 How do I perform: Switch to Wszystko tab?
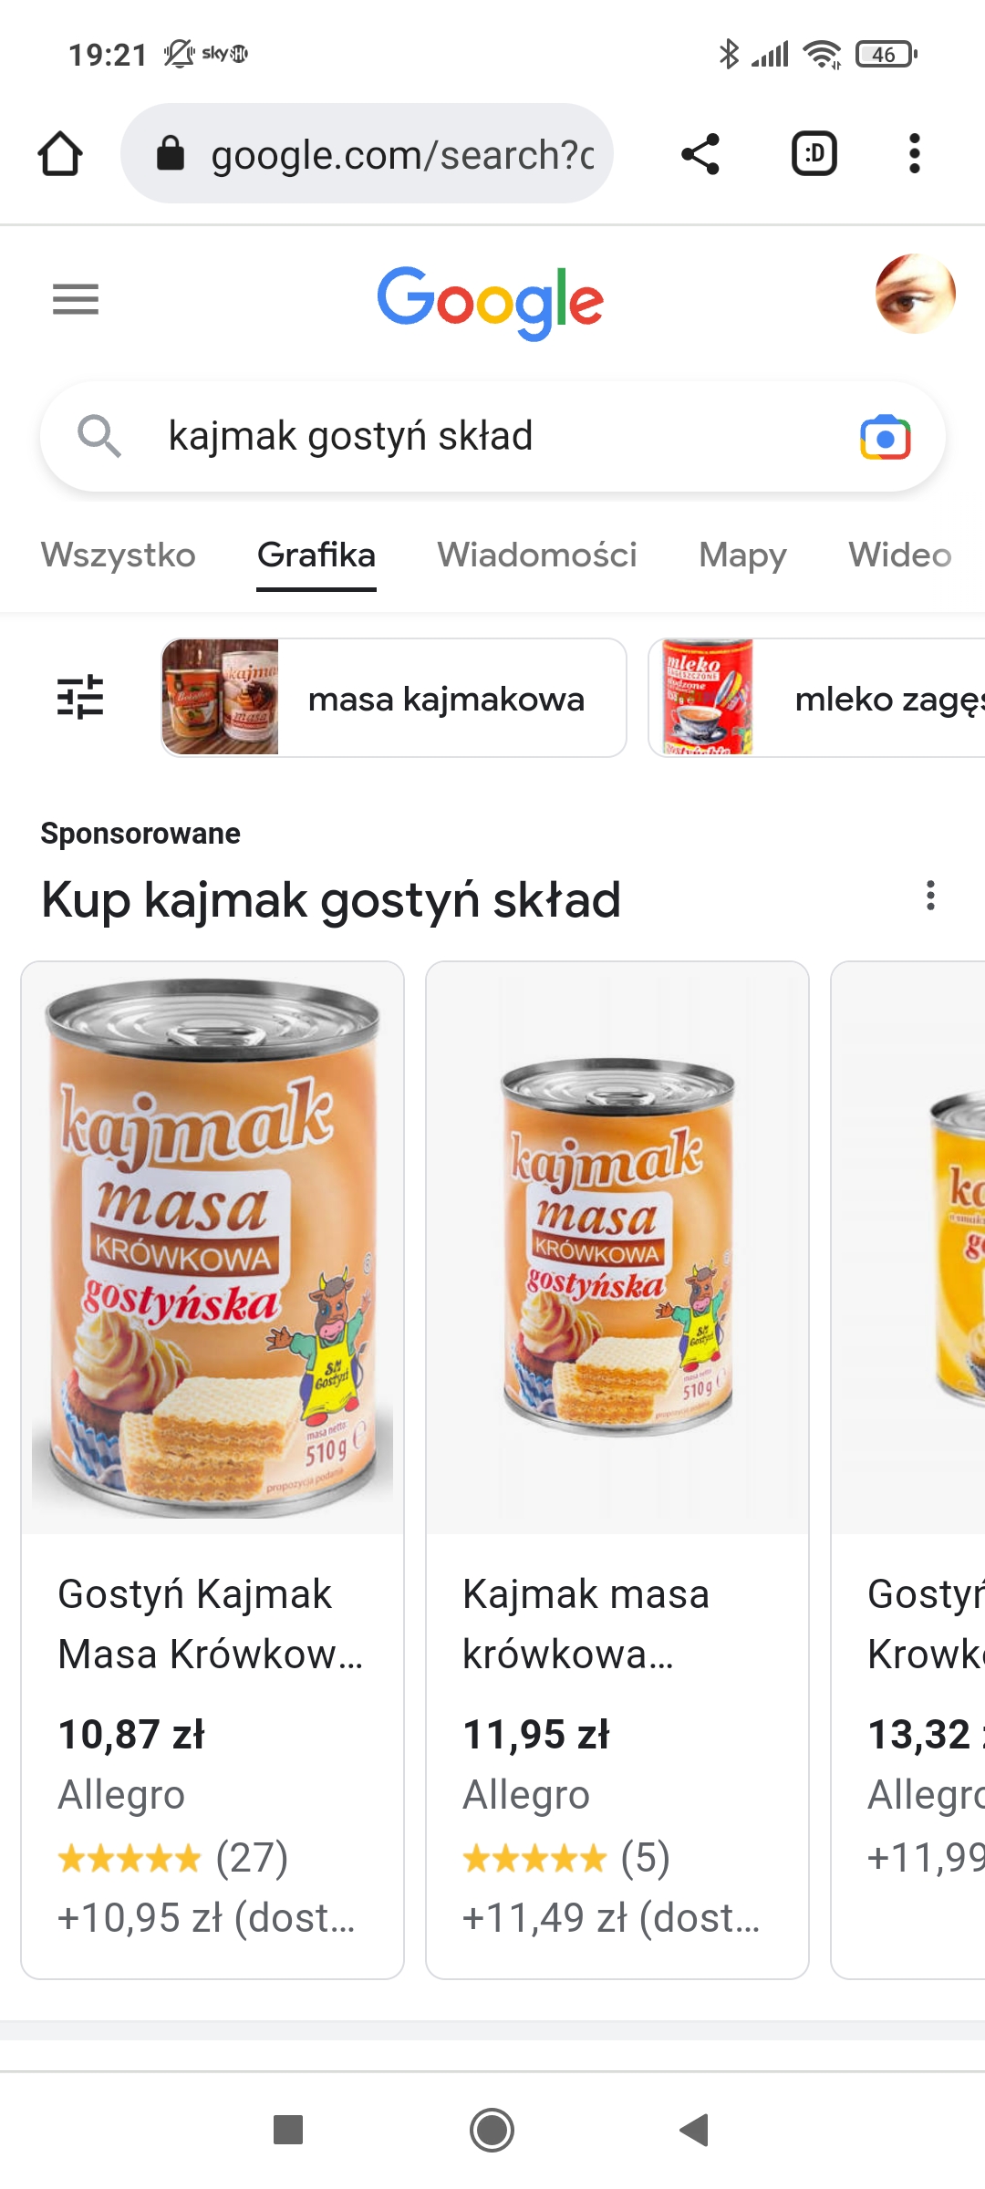click(119, 555)
